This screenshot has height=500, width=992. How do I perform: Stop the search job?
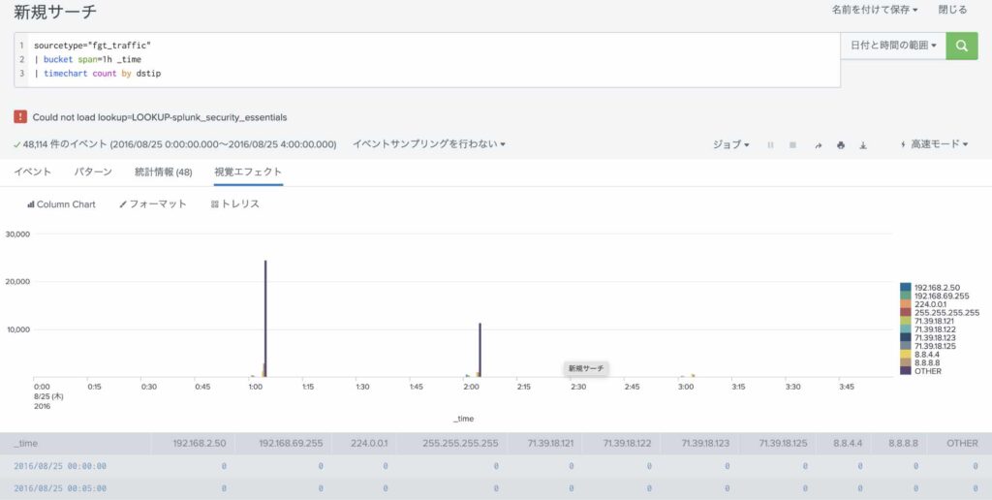(792, 144)
